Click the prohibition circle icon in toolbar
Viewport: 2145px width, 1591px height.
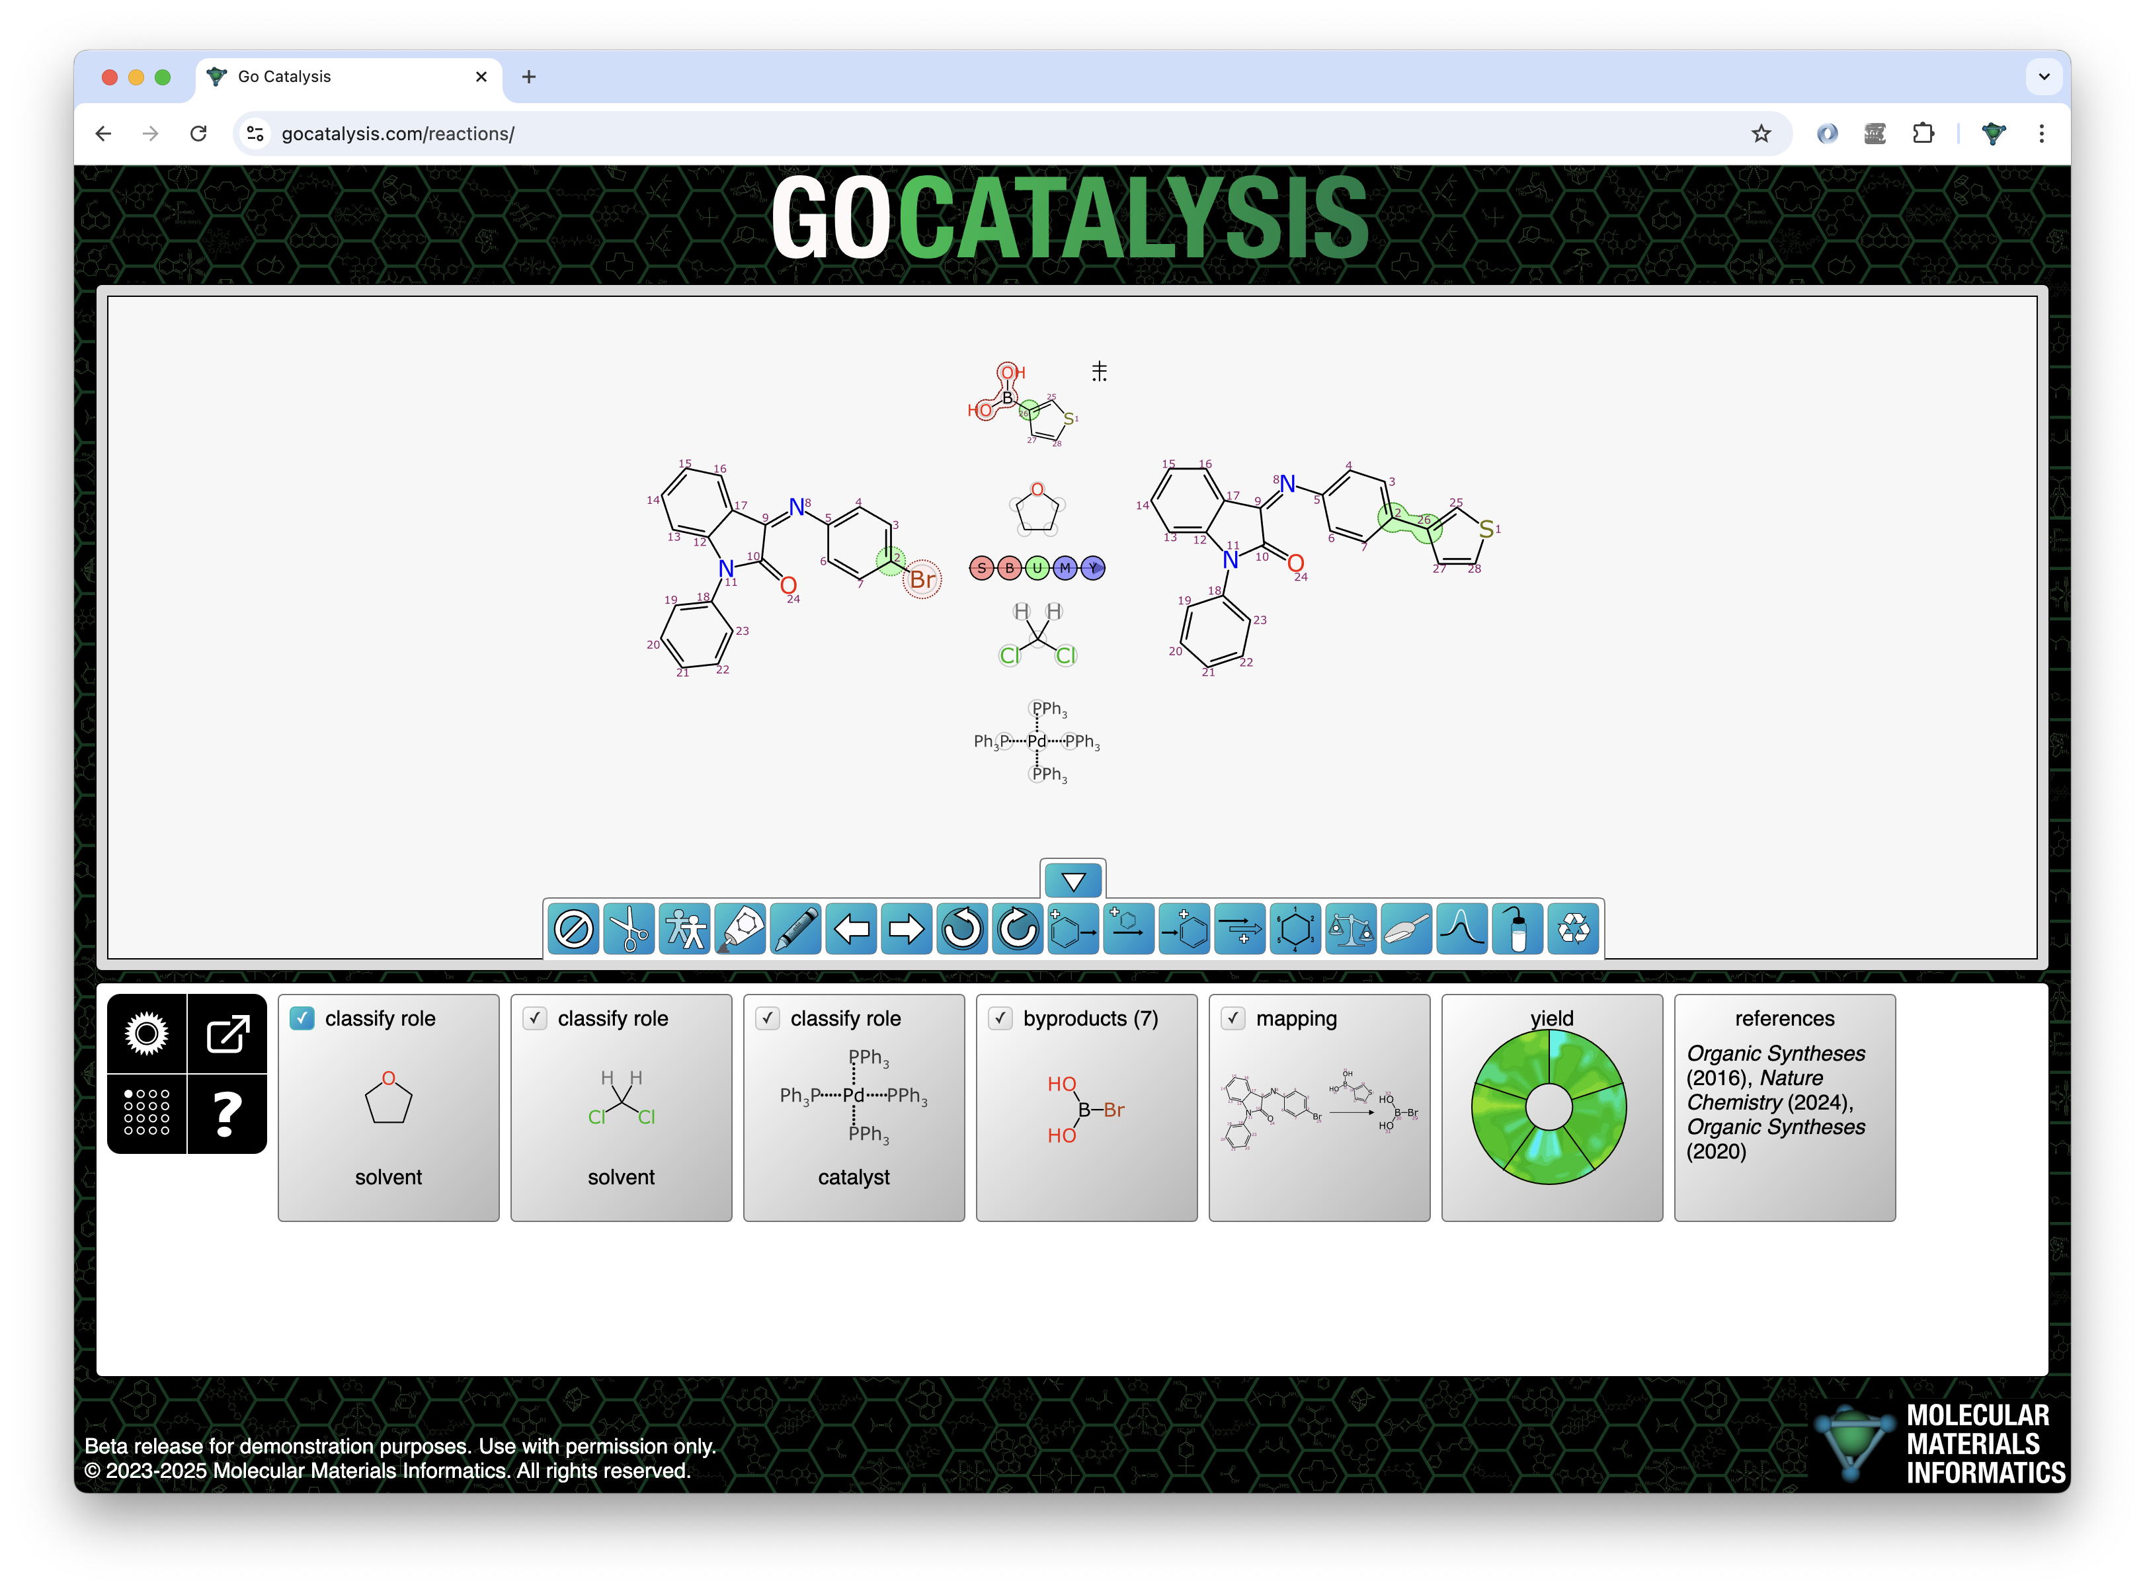pyautogui.click(x=574, y=929)
